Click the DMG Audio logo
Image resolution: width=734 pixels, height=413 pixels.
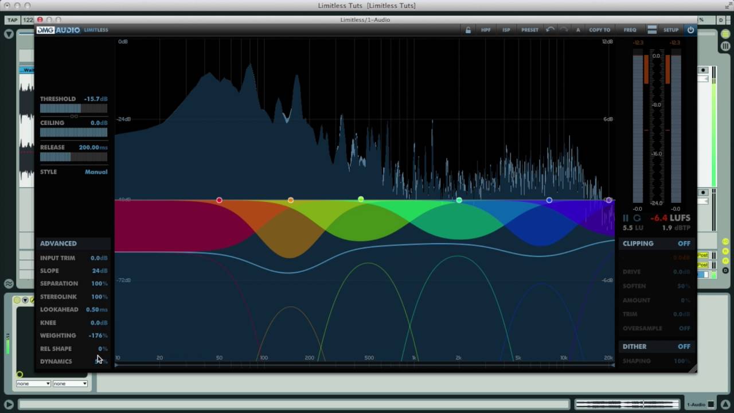click(58, 30)
